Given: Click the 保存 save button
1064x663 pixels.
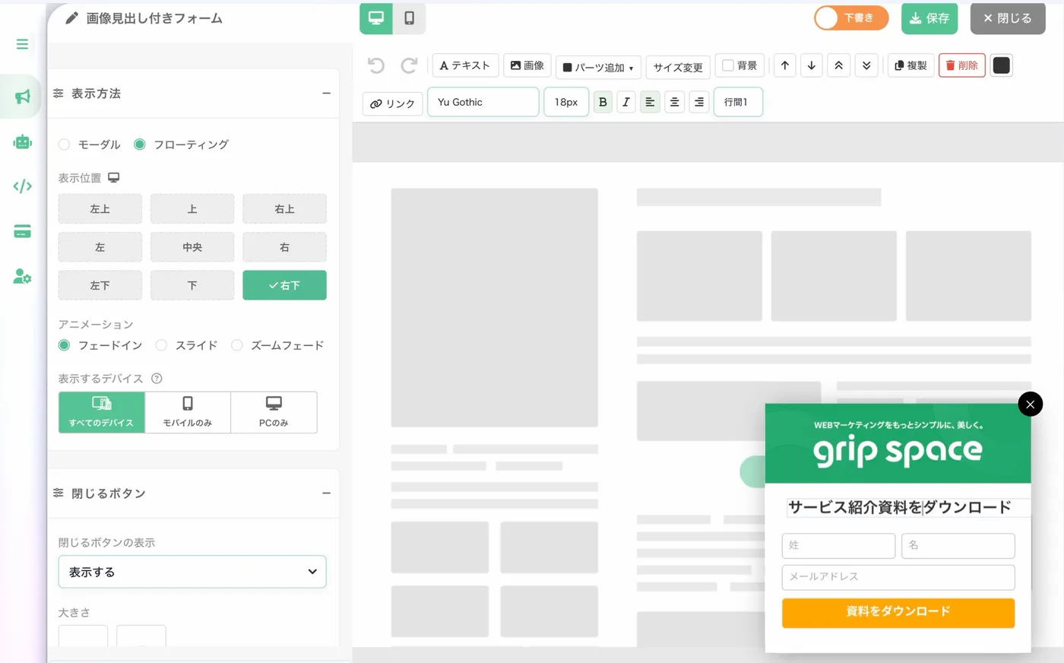Looking at the screenshot, I should pos(929,18).
